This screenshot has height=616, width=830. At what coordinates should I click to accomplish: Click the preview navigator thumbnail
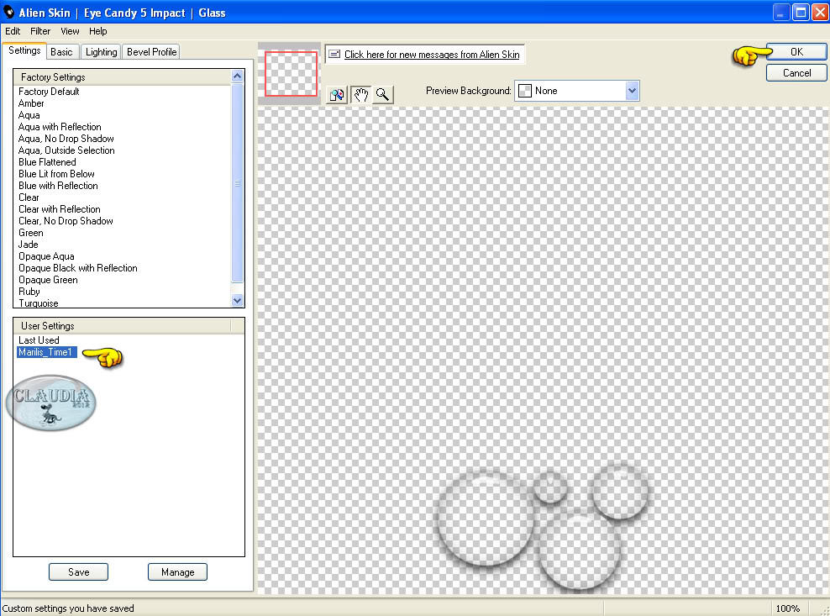[x=291, y=74]
